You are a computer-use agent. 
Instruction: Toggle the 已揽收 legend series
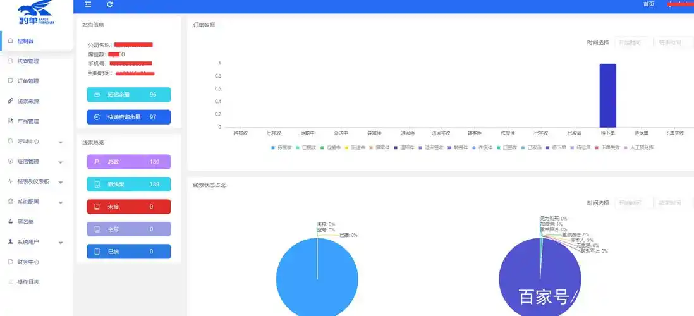tap(306, 147)
